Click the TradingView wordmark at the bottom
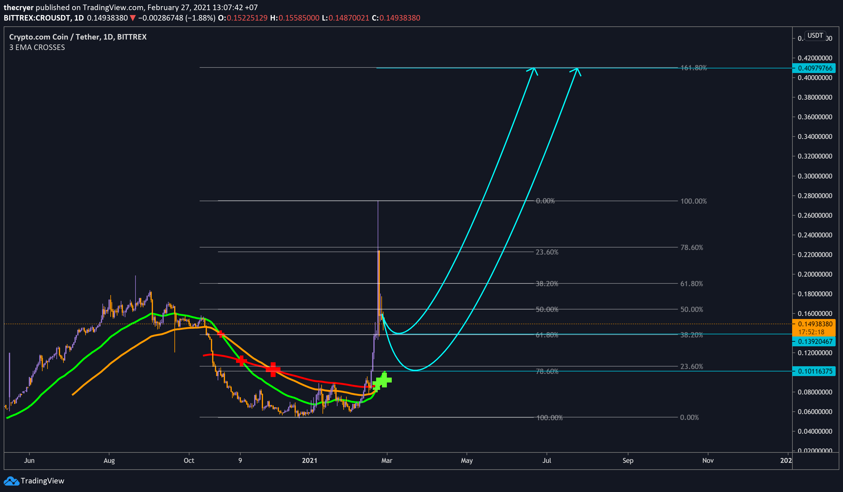The width and height of the screenshot is (843, 492). pos(43,481)
